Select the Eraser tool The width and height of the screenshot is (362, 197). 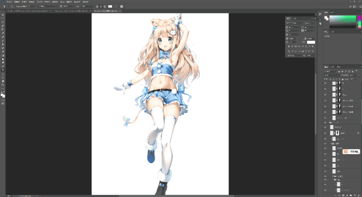coord(3,52)
